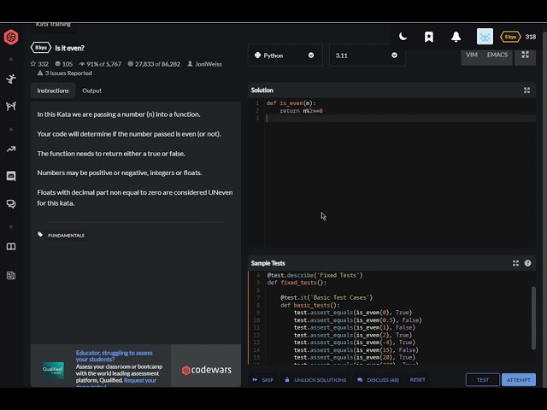Screen dimensions: 547x410
Task: Open the discussions sidebar icon
Action: [11, 204]
